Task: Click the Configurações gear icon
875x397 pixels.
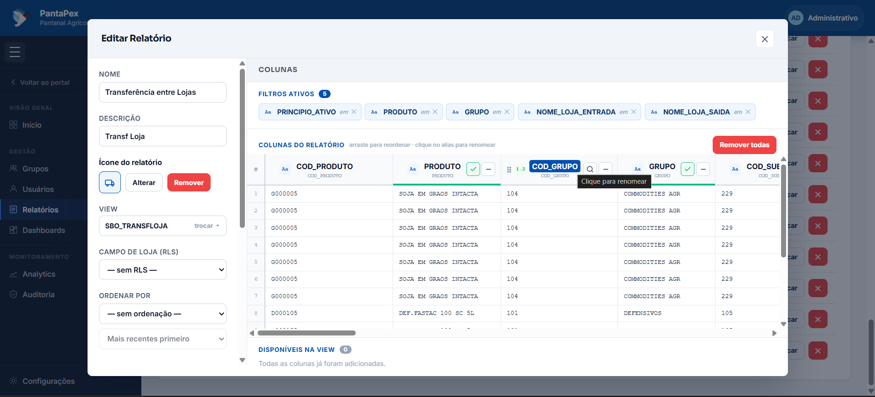Action: 13,381
